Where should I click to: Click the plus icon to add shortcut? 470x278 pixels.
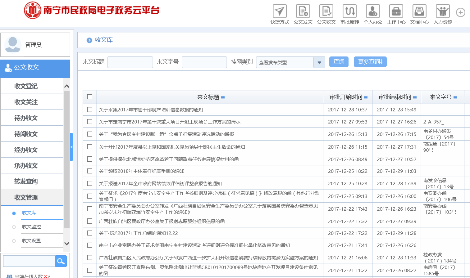click(x=460, y=12)
